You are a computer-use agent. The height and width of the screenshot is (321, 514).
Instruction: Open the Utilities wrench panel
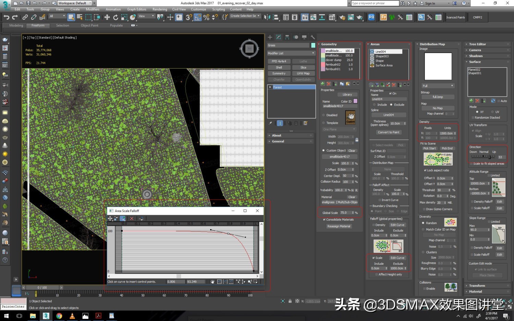pos(313,37)
